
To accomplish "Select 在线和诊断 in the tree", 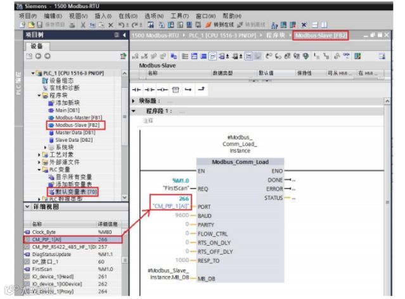I will 64,88.
